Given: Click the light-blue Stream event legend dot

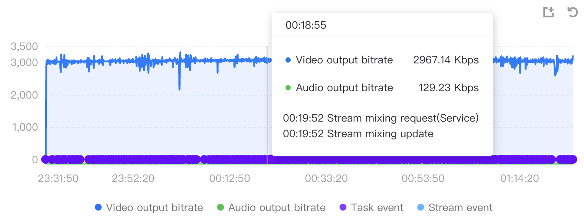Looking at the screenshot, I should coord(420,208).
